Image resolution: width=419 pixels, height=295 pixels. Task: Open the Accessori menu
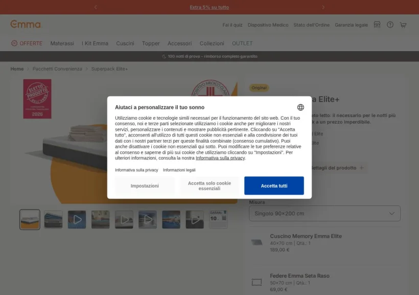pyautogui.click(x=179, y=43)
